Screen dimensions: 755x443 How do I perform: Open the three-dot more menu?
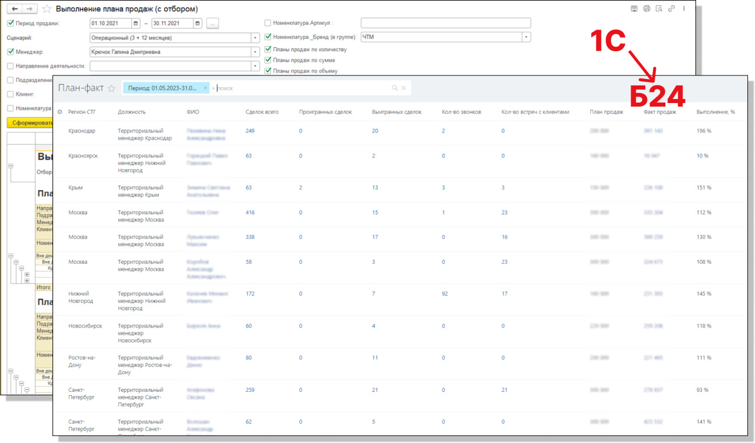pyautogui.click(x=684, y=9)
